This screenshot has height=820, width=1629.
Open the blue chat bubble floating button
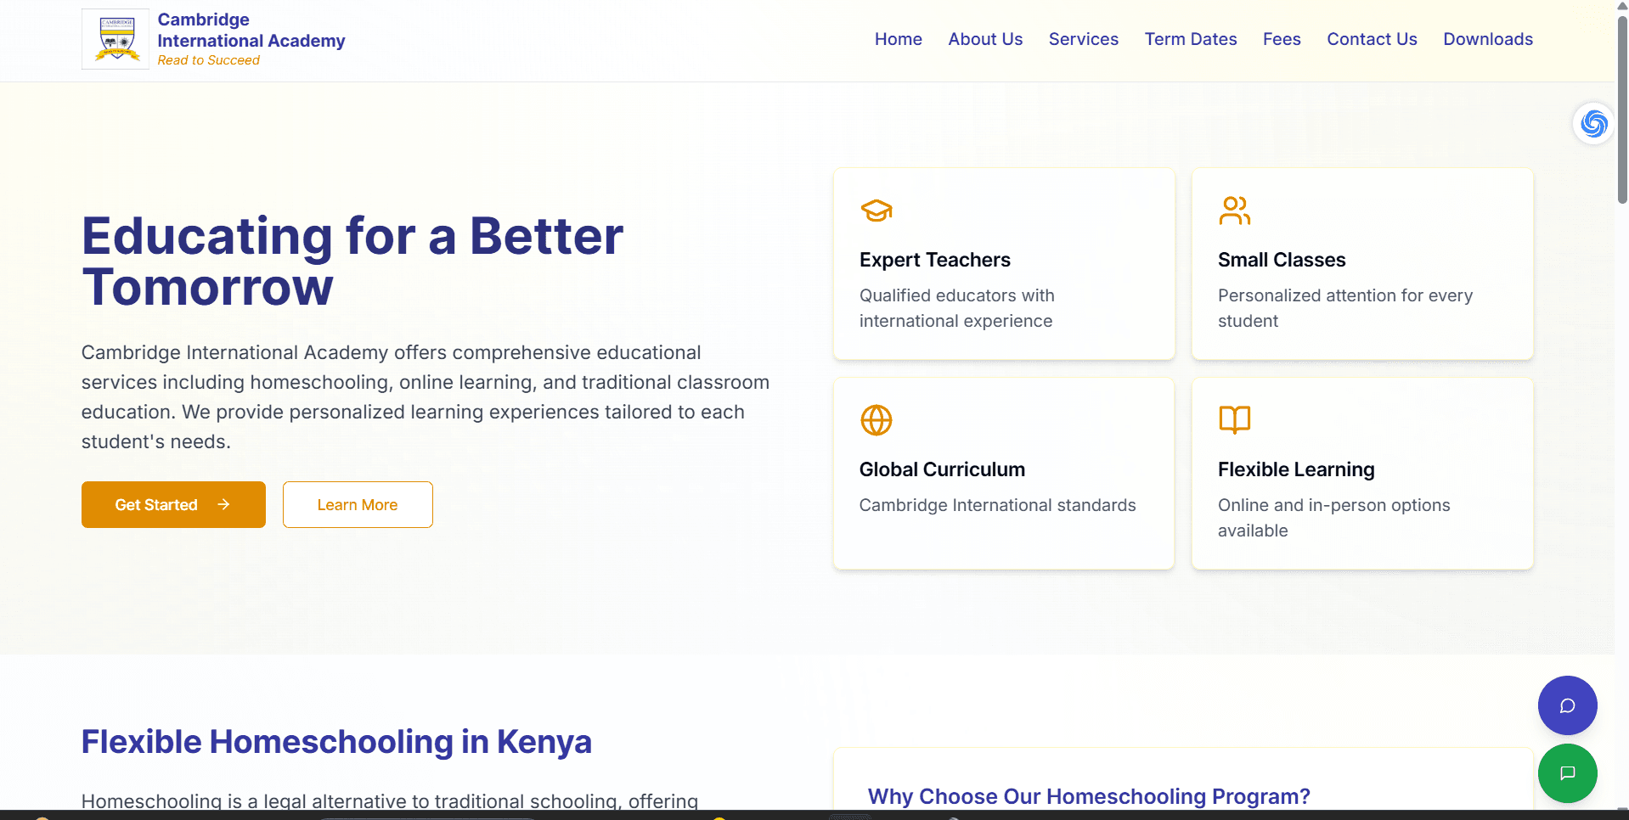[1567, 705]
